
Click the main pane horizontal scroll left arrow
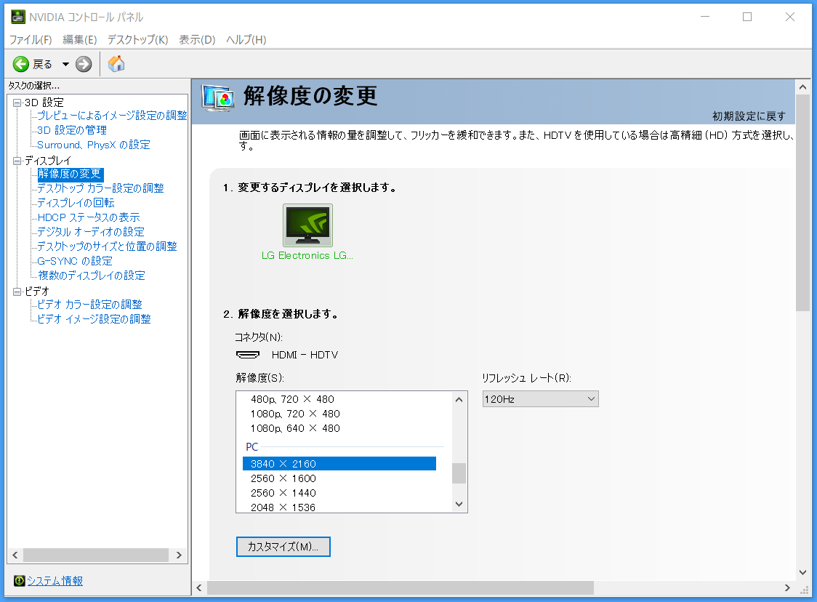click(x=199, y=588)
